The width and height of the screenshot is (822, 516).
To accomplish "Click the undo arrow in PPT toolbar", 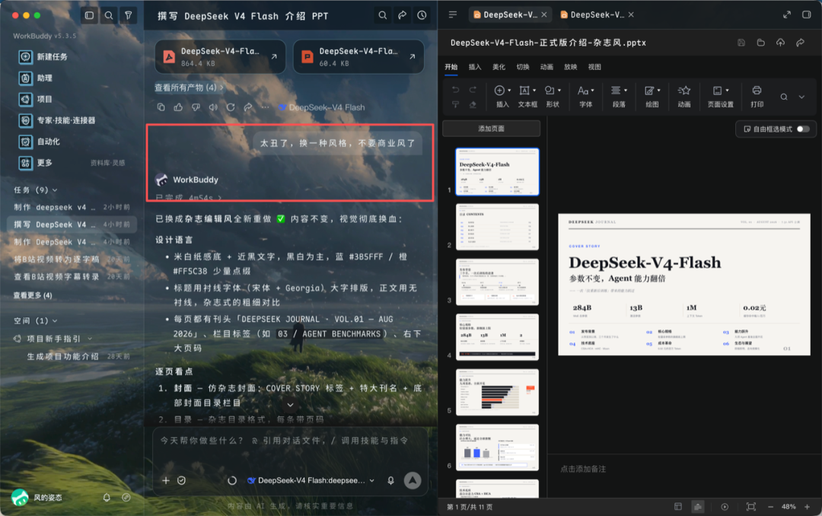I will click(x=455, y=90).
